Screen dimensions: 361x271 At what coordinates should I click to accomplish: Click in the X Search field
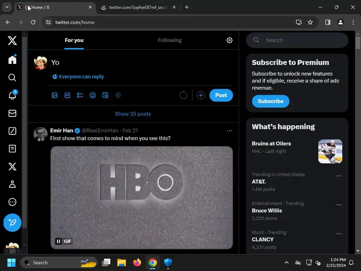(x=297, y=40)
